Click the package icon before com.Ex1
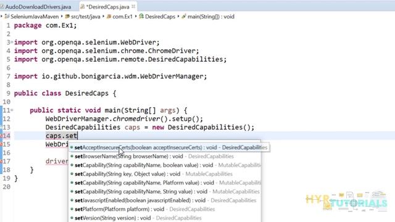This screenshot has height=222, width=395. [x=109, y=17]
